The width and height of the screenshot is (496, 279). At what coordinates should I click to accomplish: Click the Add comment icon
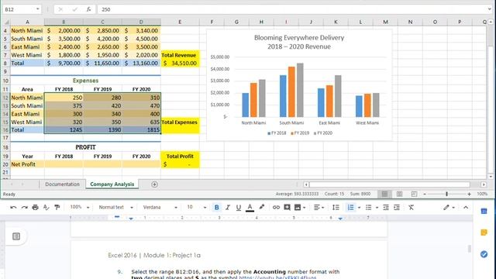pos(287,208)
